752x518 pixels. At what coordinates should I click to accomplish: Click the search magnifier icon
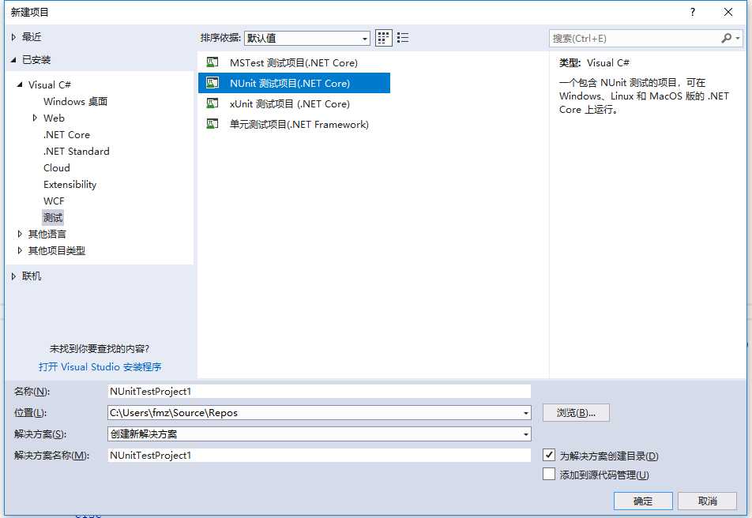(x=726, y=38)
